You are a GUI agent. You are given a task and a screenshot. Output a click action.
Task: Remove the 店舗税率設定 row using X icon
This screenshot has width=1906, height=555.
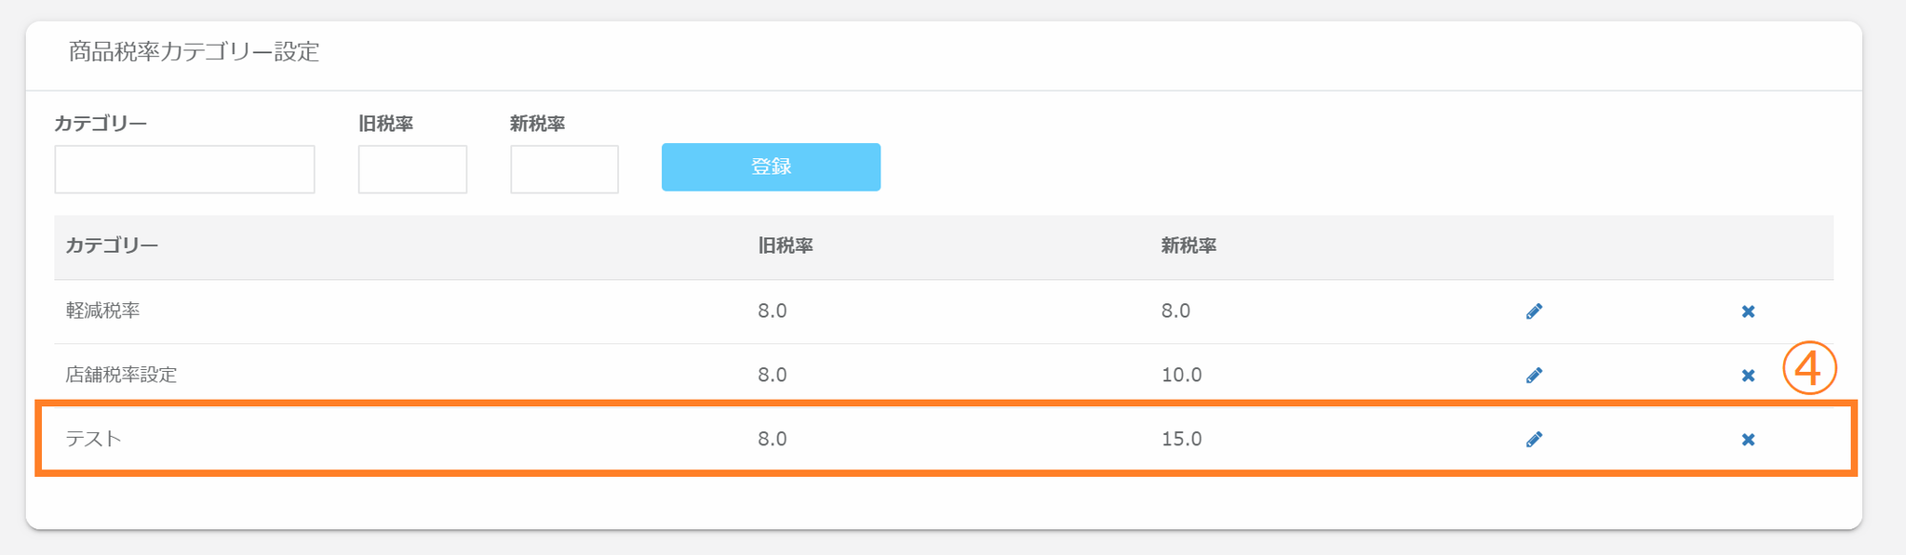tap(1748, 376)
